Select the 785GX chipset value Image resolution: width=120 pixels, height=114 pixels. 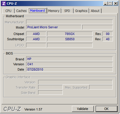70,34
